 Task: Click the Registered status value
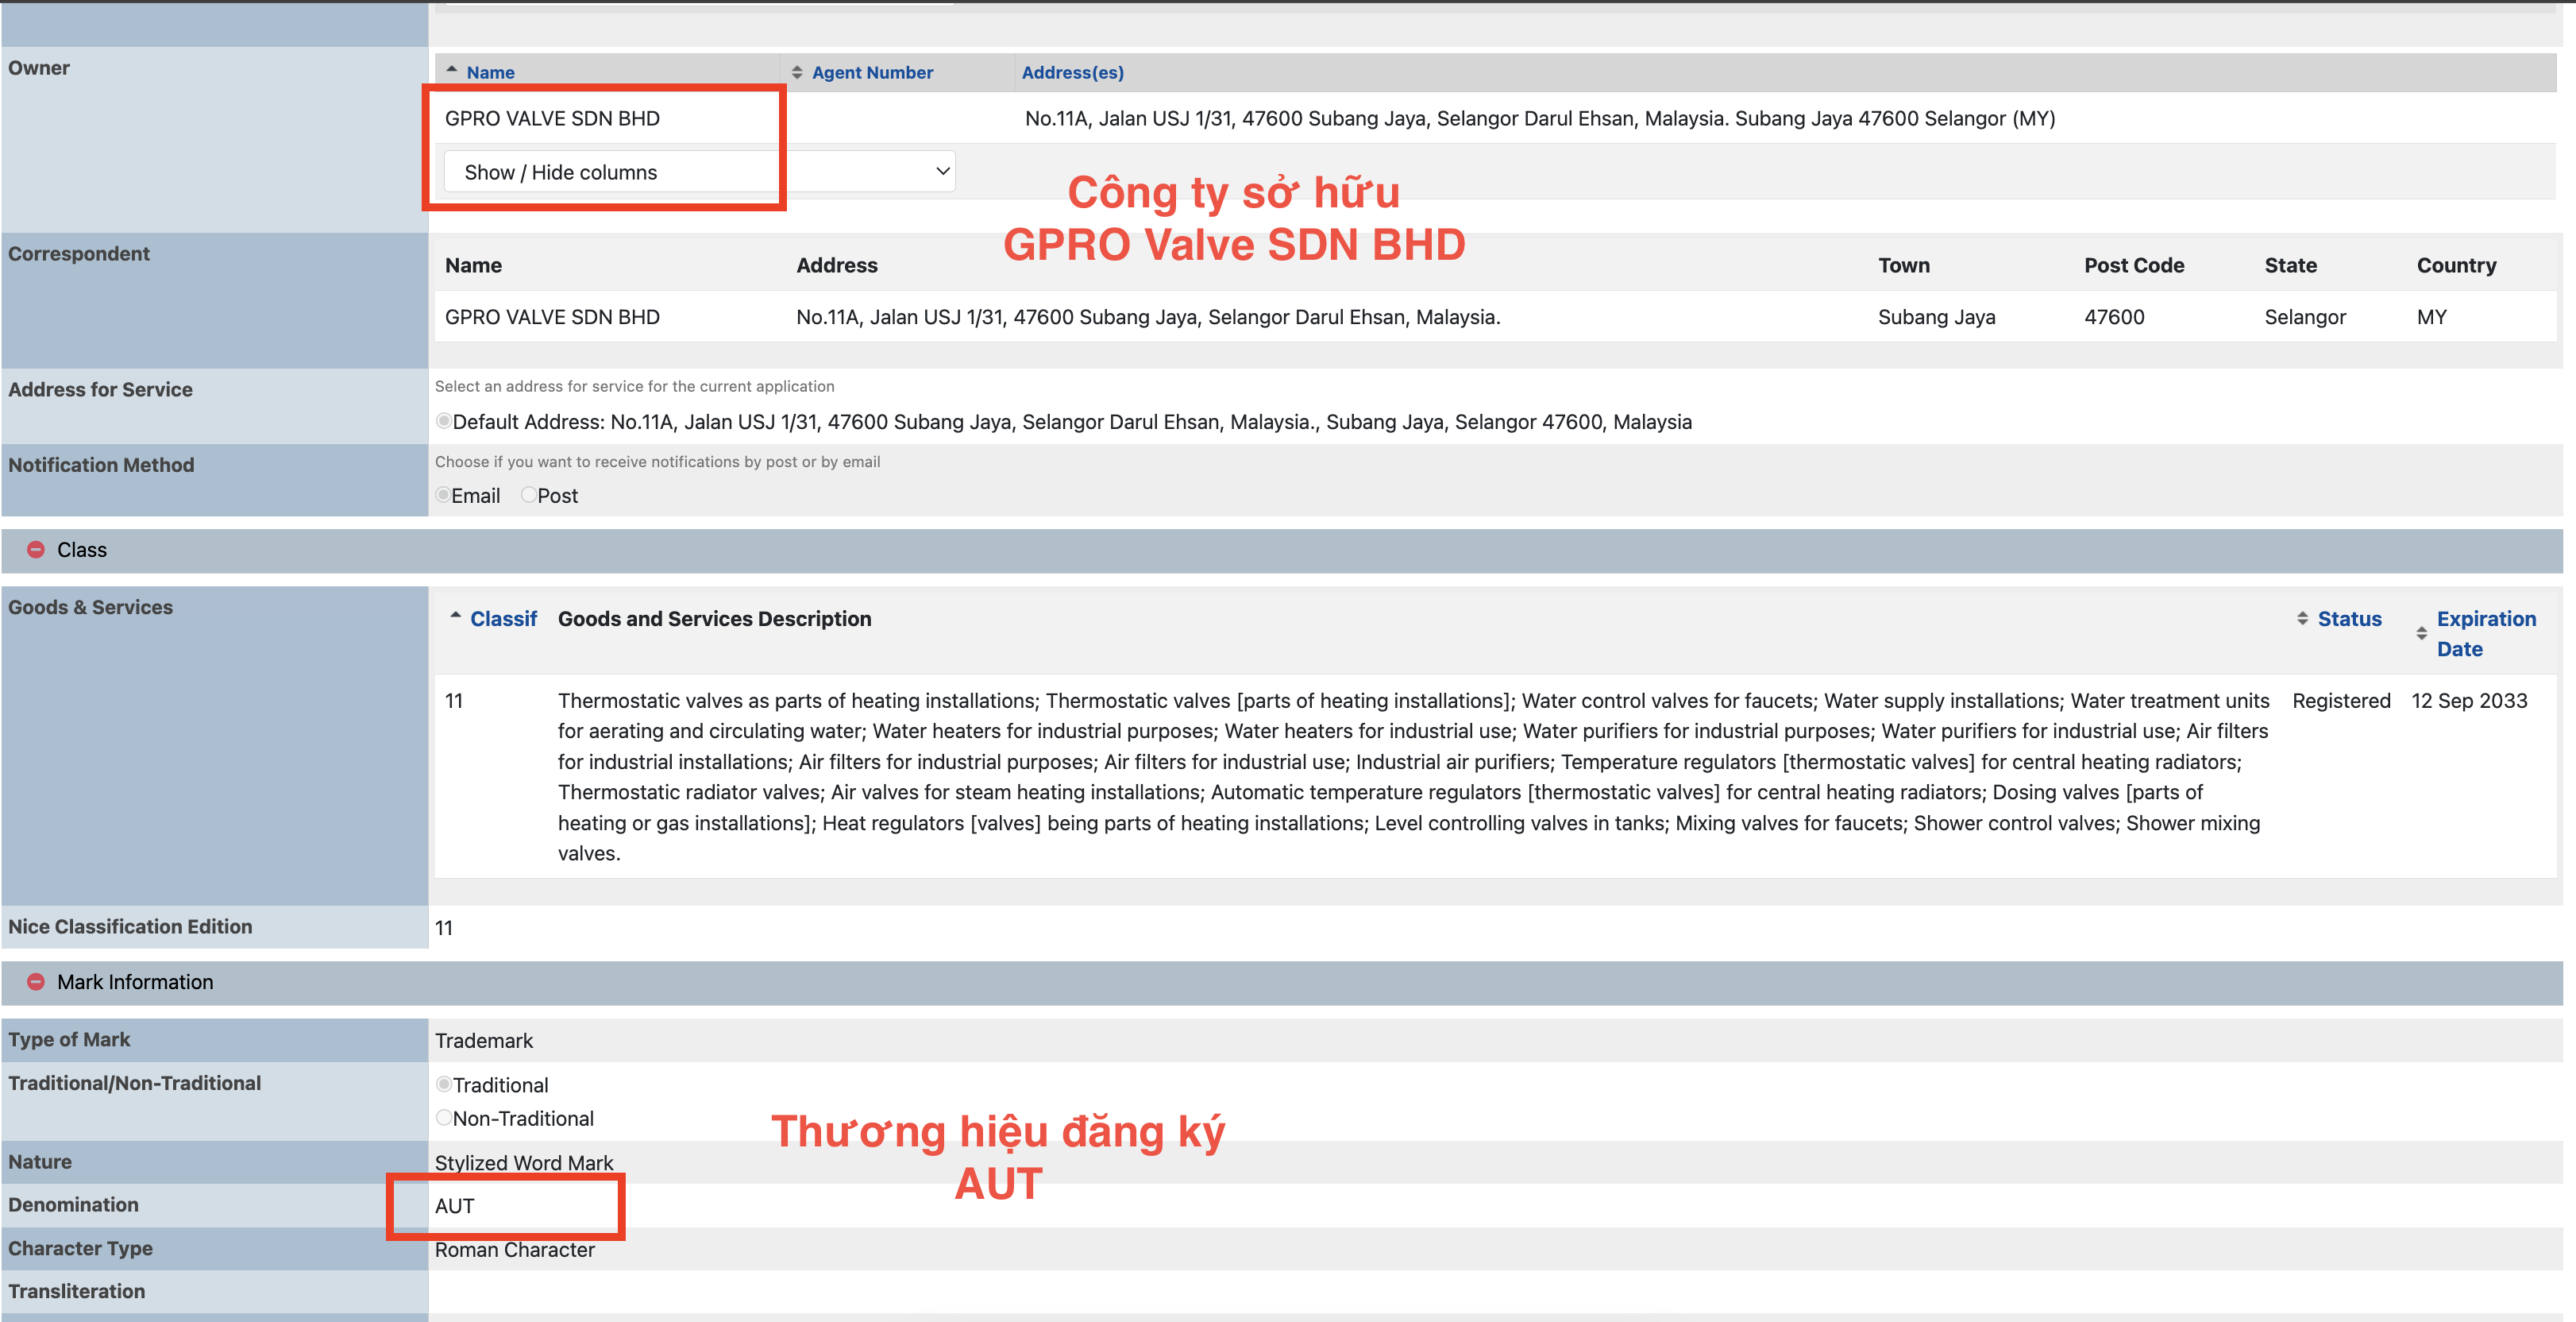(2341, 701)
